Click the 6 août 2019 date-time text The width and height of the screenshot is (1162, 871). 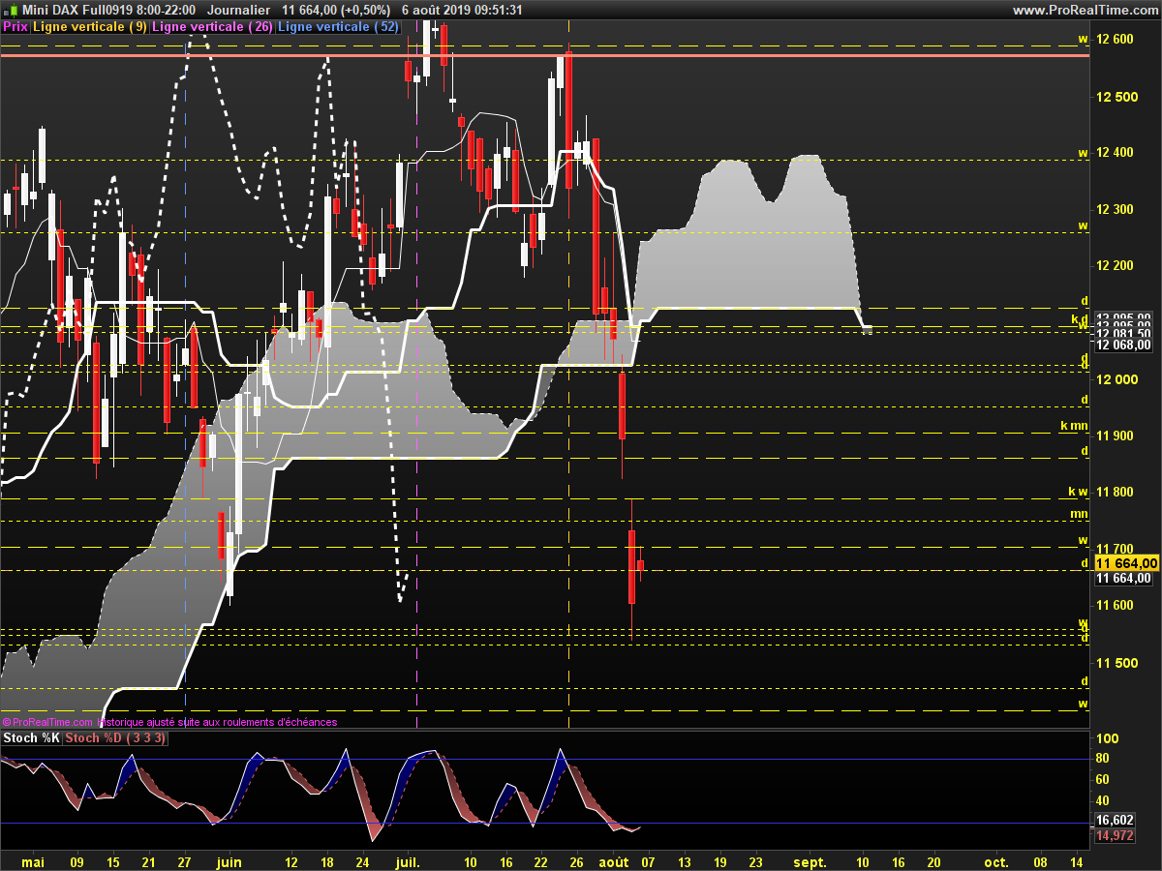pyautogui.click(x=462, y=10)
